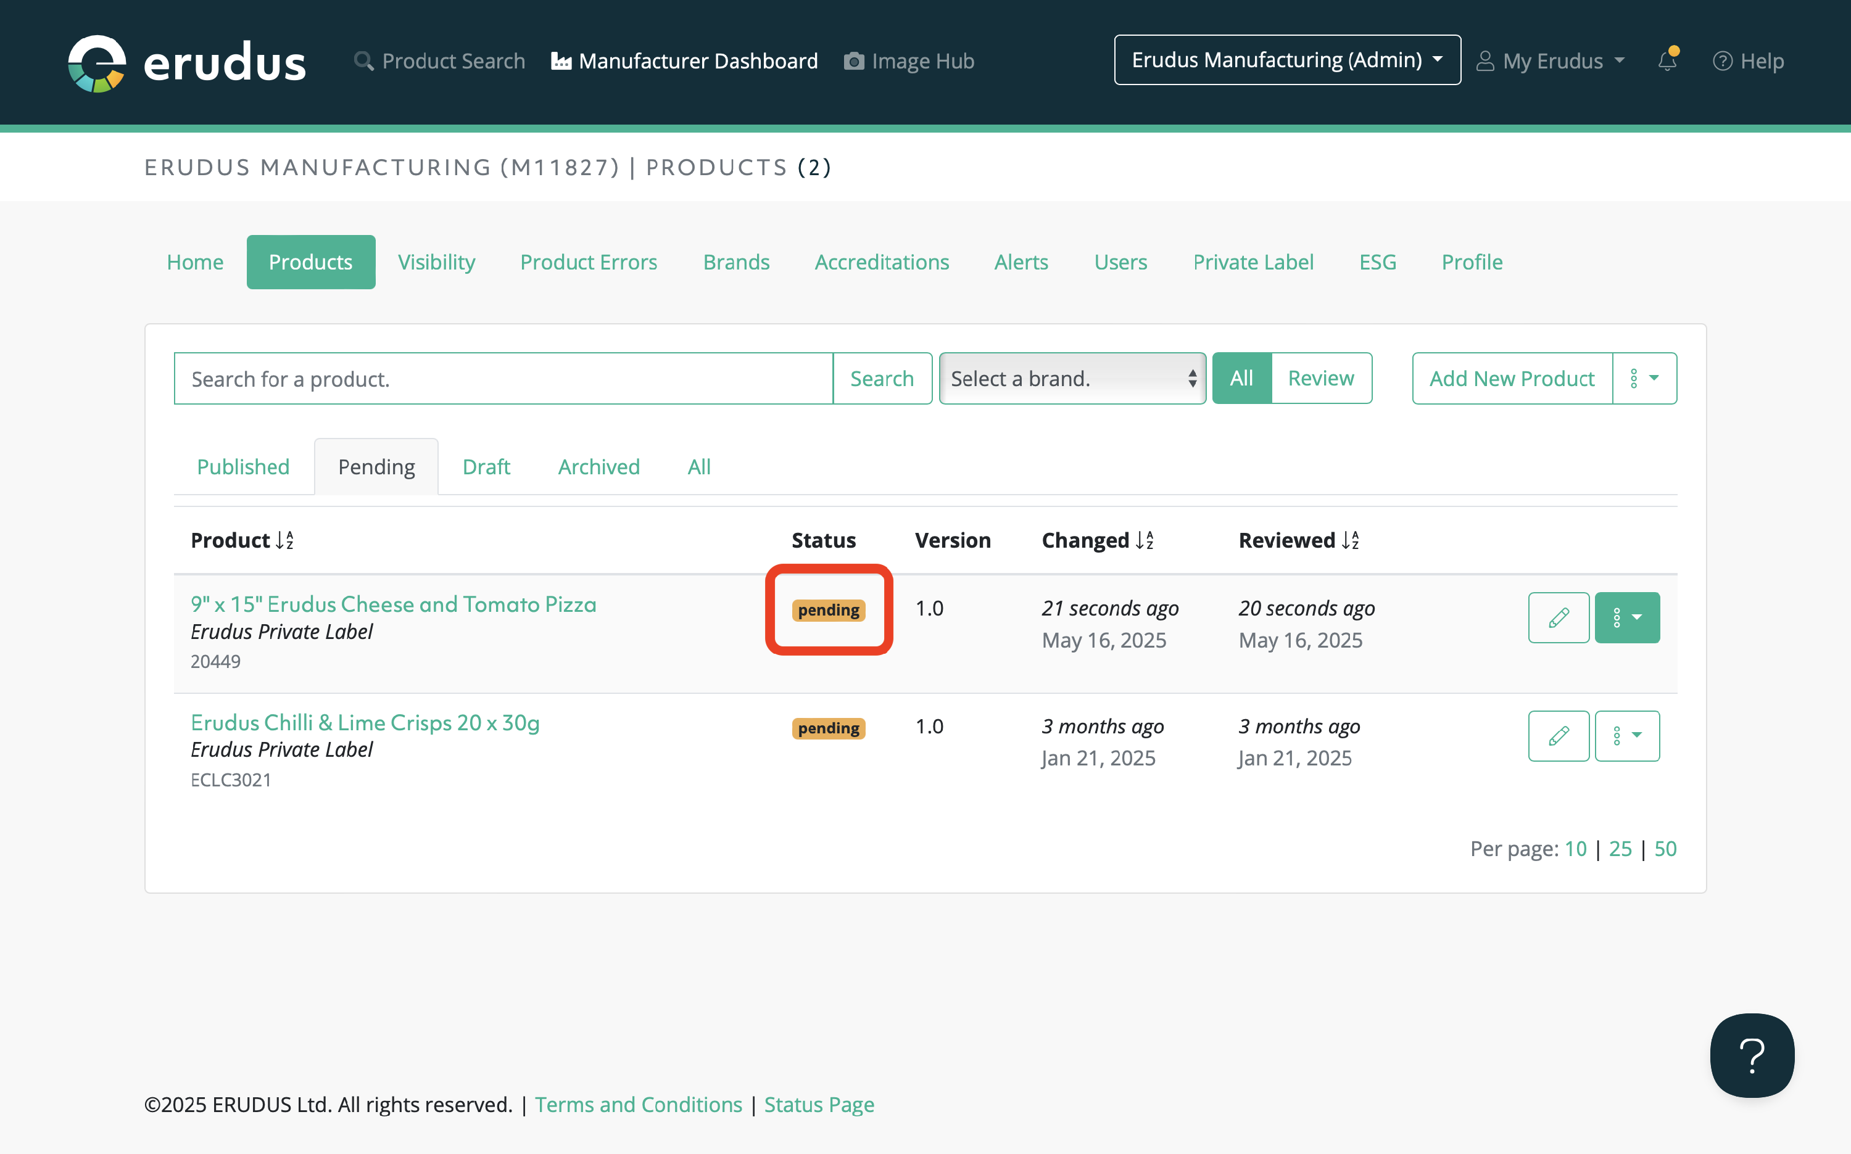Open the Select a brand dropdown
Viewport: 1851px width, 1154px height.
click(1072, 379)
